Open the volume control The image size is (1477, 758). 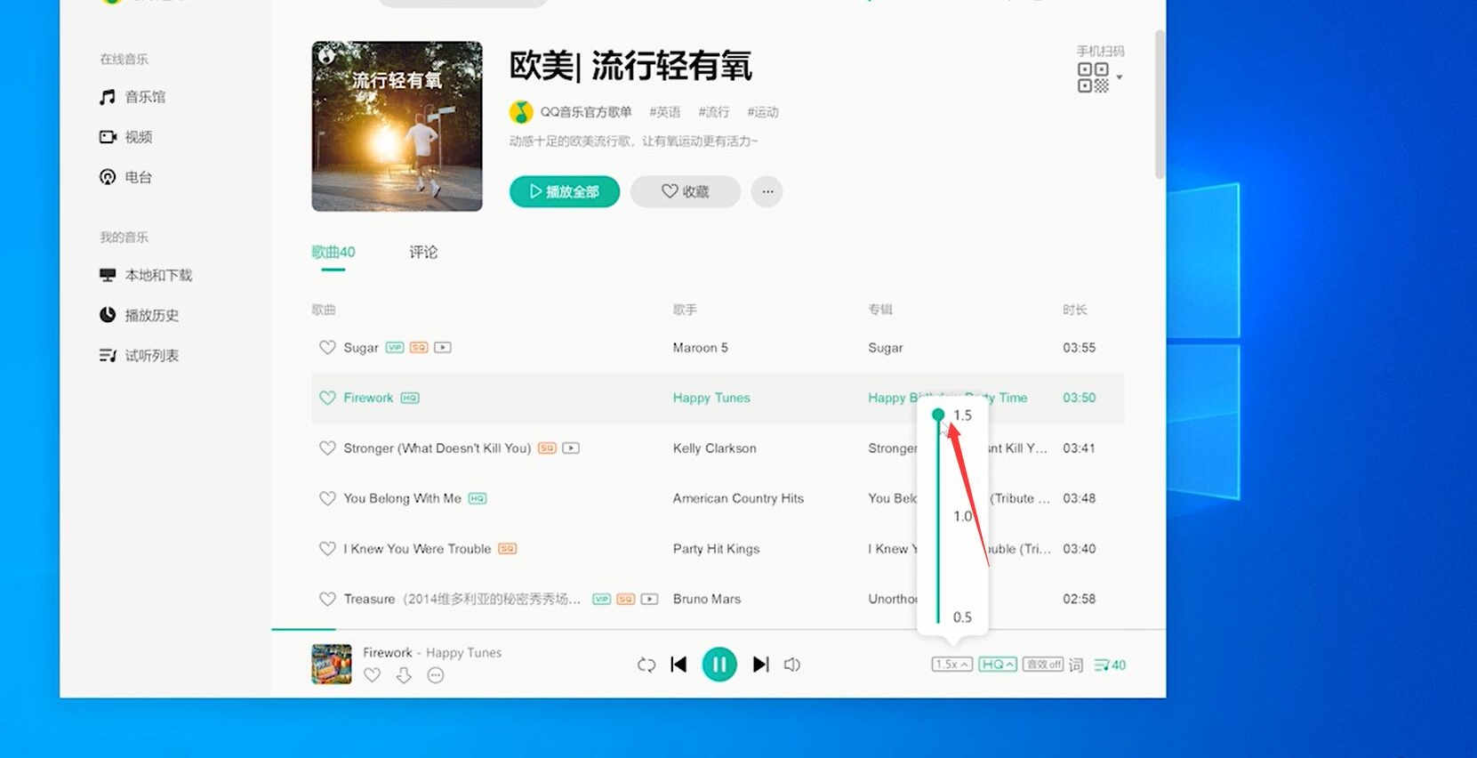[x=792, y=665]
